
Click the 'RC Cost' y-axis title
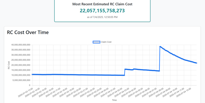point(9,65)
